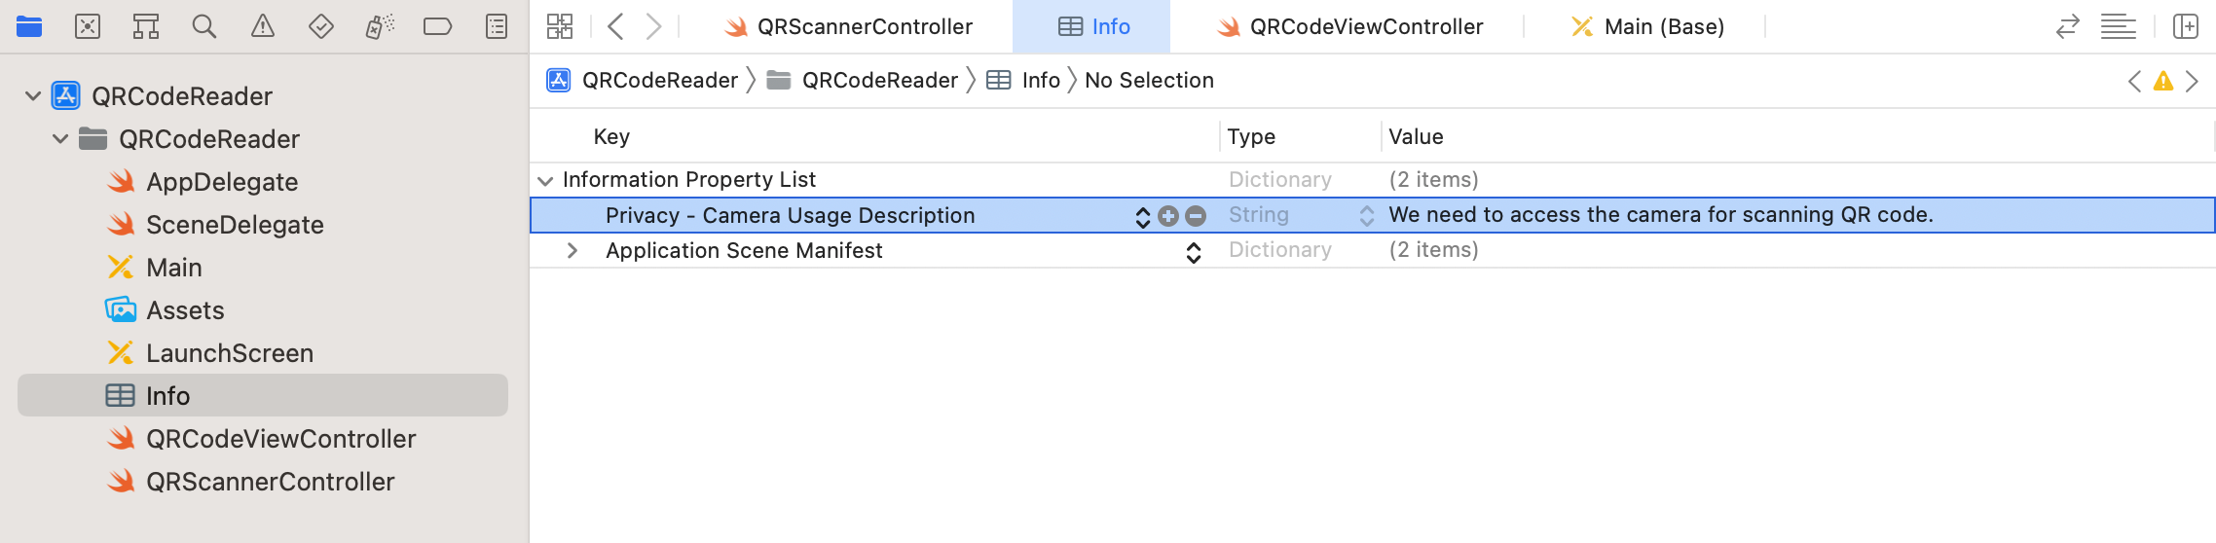Switch to the Main (Base) tab
Screen dimensions: 2216x543
click(x=1647, y=26)
